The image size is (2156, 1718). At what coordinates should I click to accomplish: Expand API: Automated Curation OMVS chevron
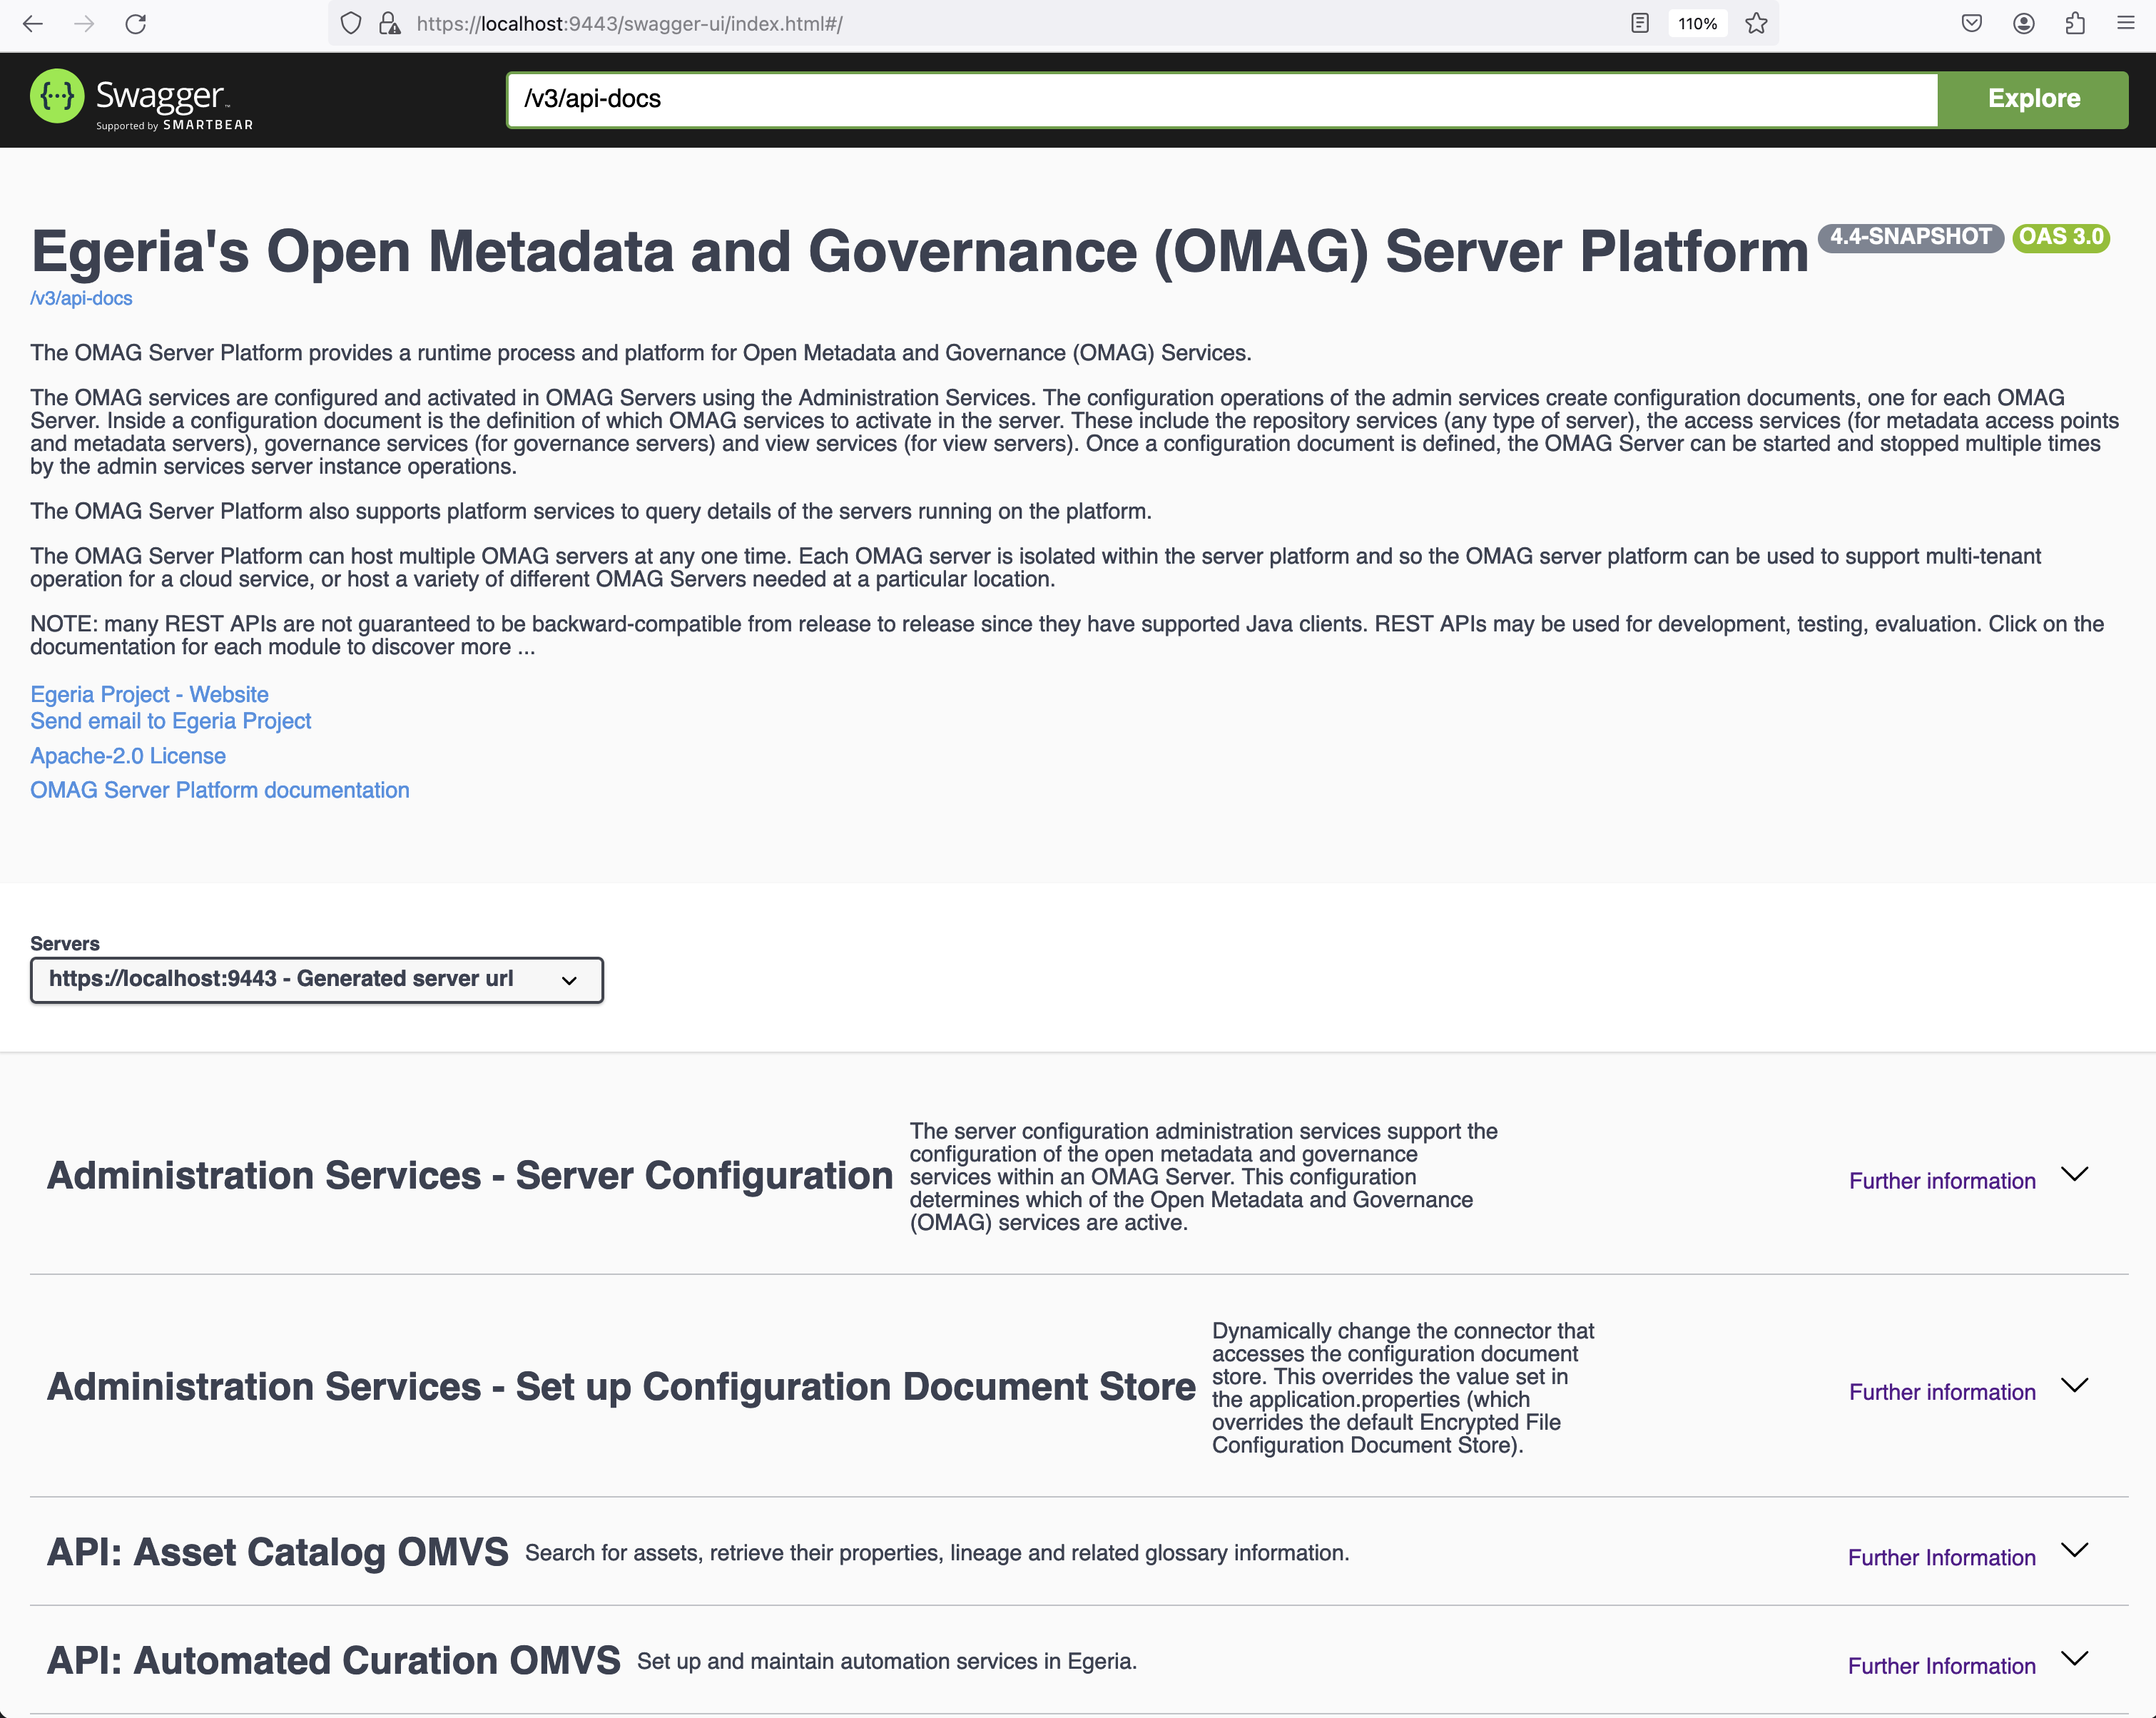coord(2075,1659)
